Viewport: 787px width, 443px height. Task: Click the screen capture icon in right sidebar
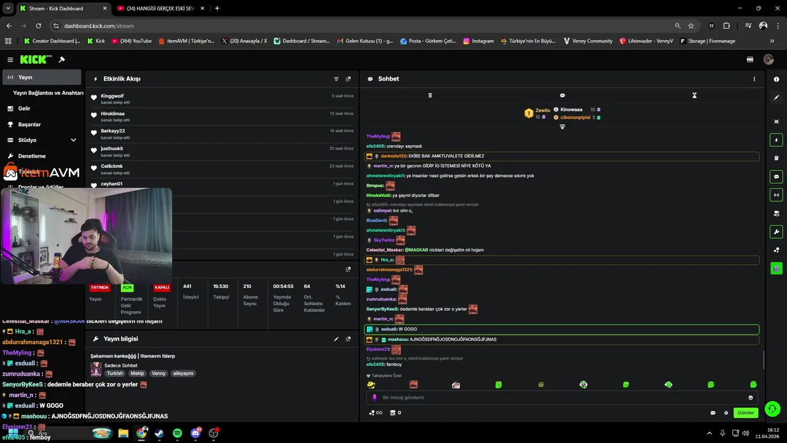coord(777,122)
